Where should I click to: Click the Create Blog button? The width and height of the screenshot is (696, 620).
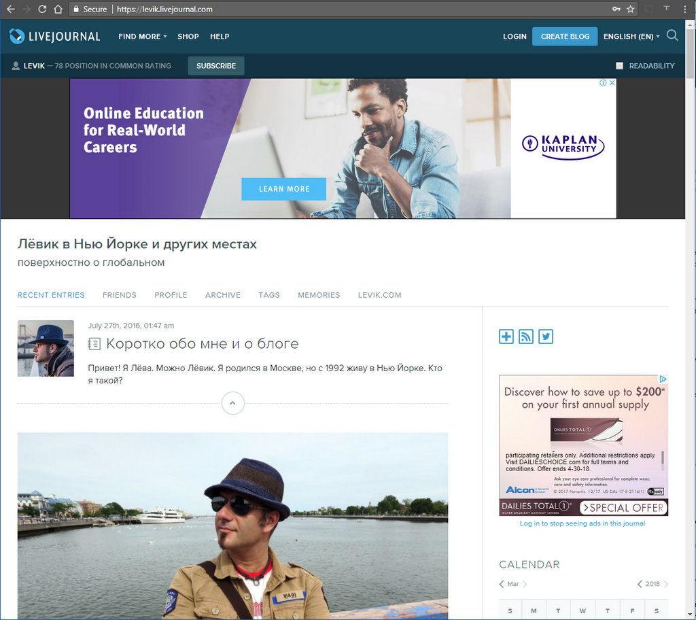[565, 37]
